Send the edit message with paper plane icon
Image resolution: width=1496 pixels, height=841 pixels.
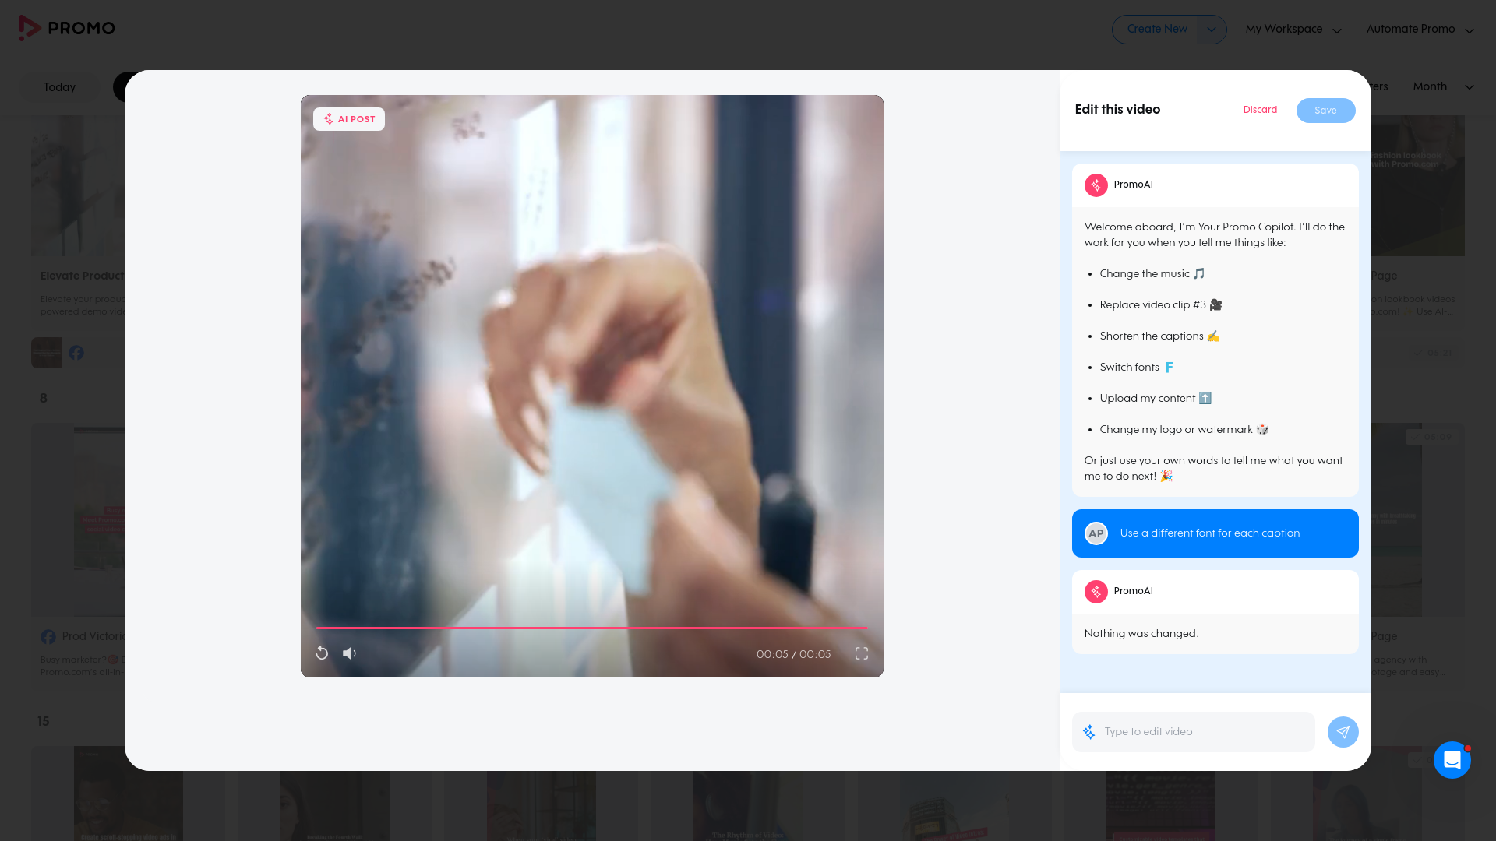pyautogui.click(x=1343, y=732)
